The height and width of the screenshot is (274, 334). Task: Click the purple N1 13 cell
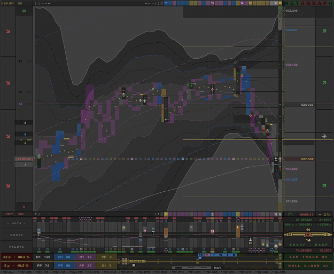click(86, 257)
